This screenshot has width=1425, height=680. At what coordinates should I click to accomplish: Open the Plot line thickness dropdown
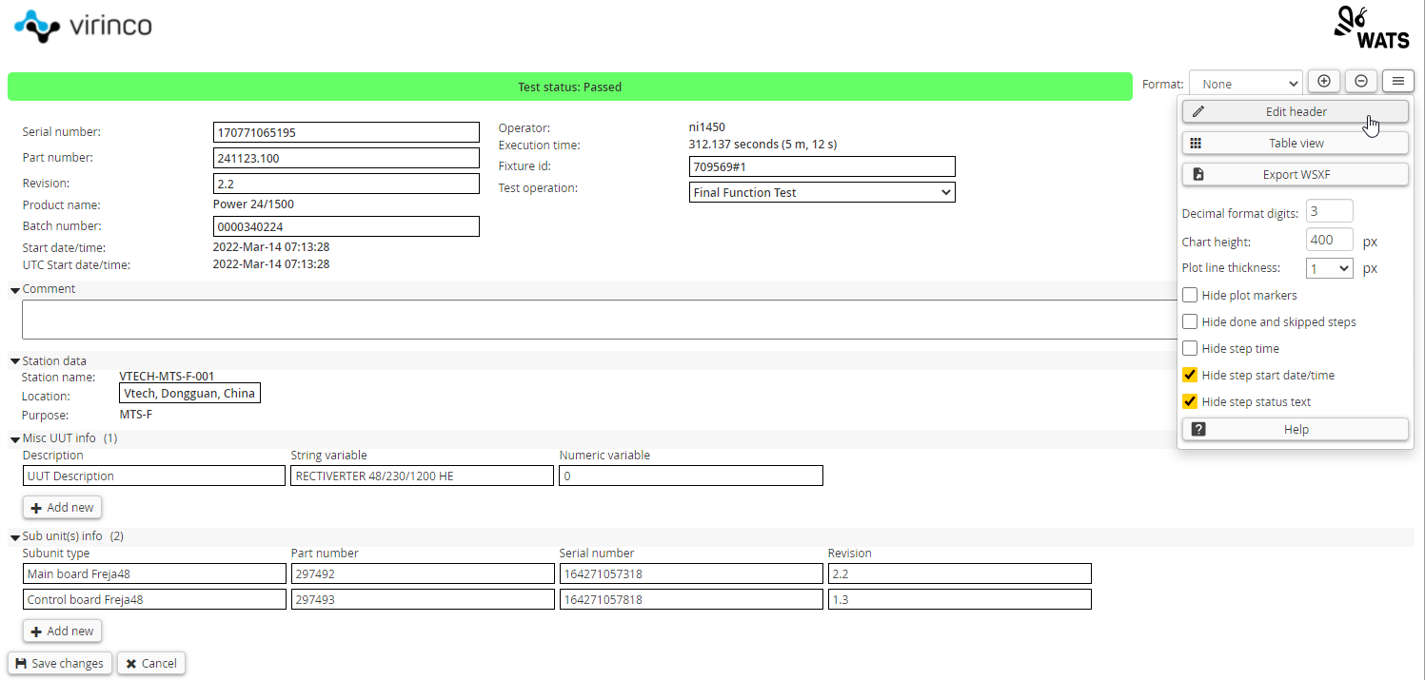pyautogui.click(x=1329, y=268)
